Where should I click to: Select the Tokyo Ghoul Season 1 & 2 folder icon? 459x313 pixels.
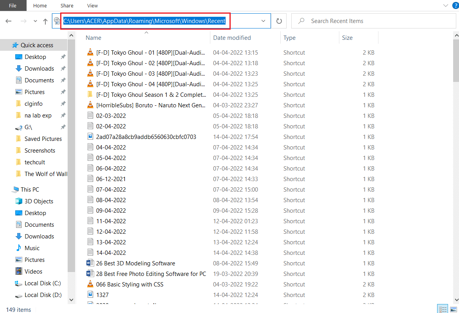[90, 94]
